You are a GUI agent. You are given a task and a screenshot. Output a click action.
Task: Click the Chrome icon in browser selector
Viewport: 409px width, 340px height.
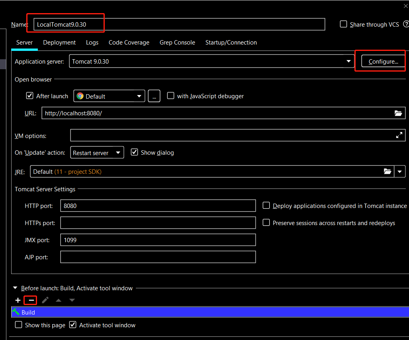[80, 96]
